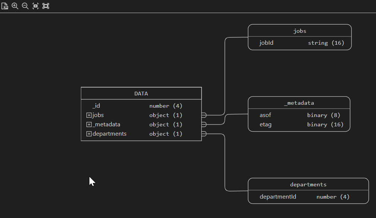Screen dimensions: 376x218
Task: Select the zoom out tool
Action: click(x=25, y=6)
